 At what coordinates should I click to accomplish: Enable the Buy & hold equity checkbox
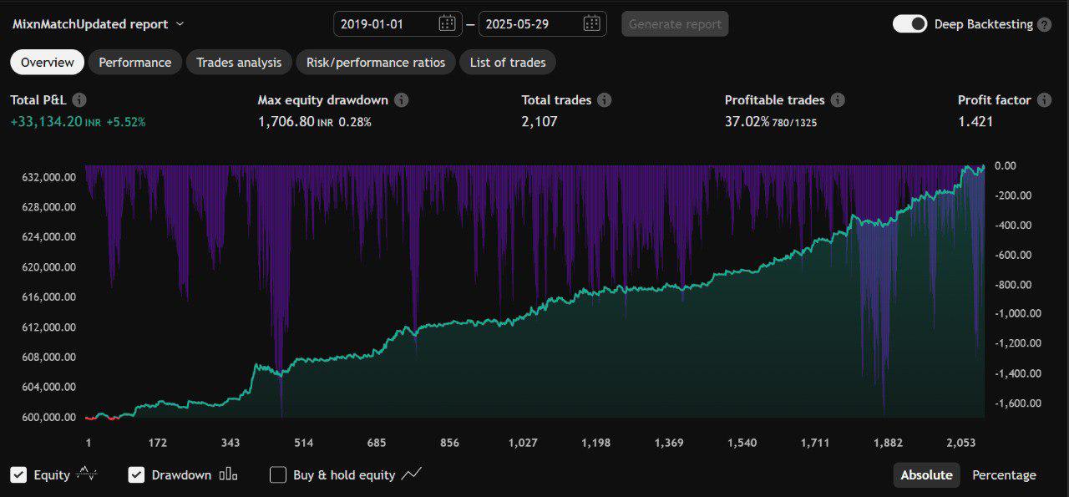(x=278, y=474)
